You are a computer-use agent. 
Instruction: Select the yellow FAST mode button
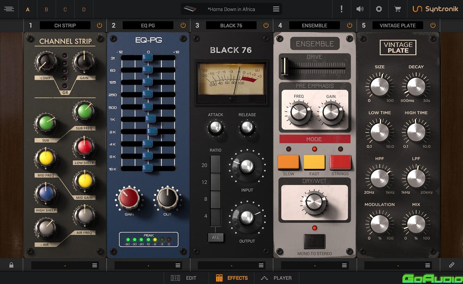pos(314,162)
